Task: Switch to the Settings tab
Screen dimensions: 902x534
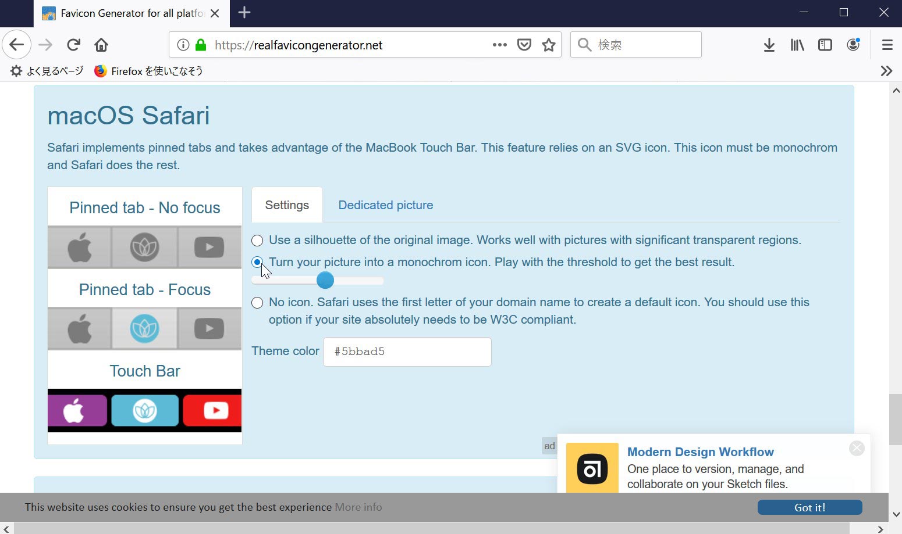Action: tap(287, 205)
